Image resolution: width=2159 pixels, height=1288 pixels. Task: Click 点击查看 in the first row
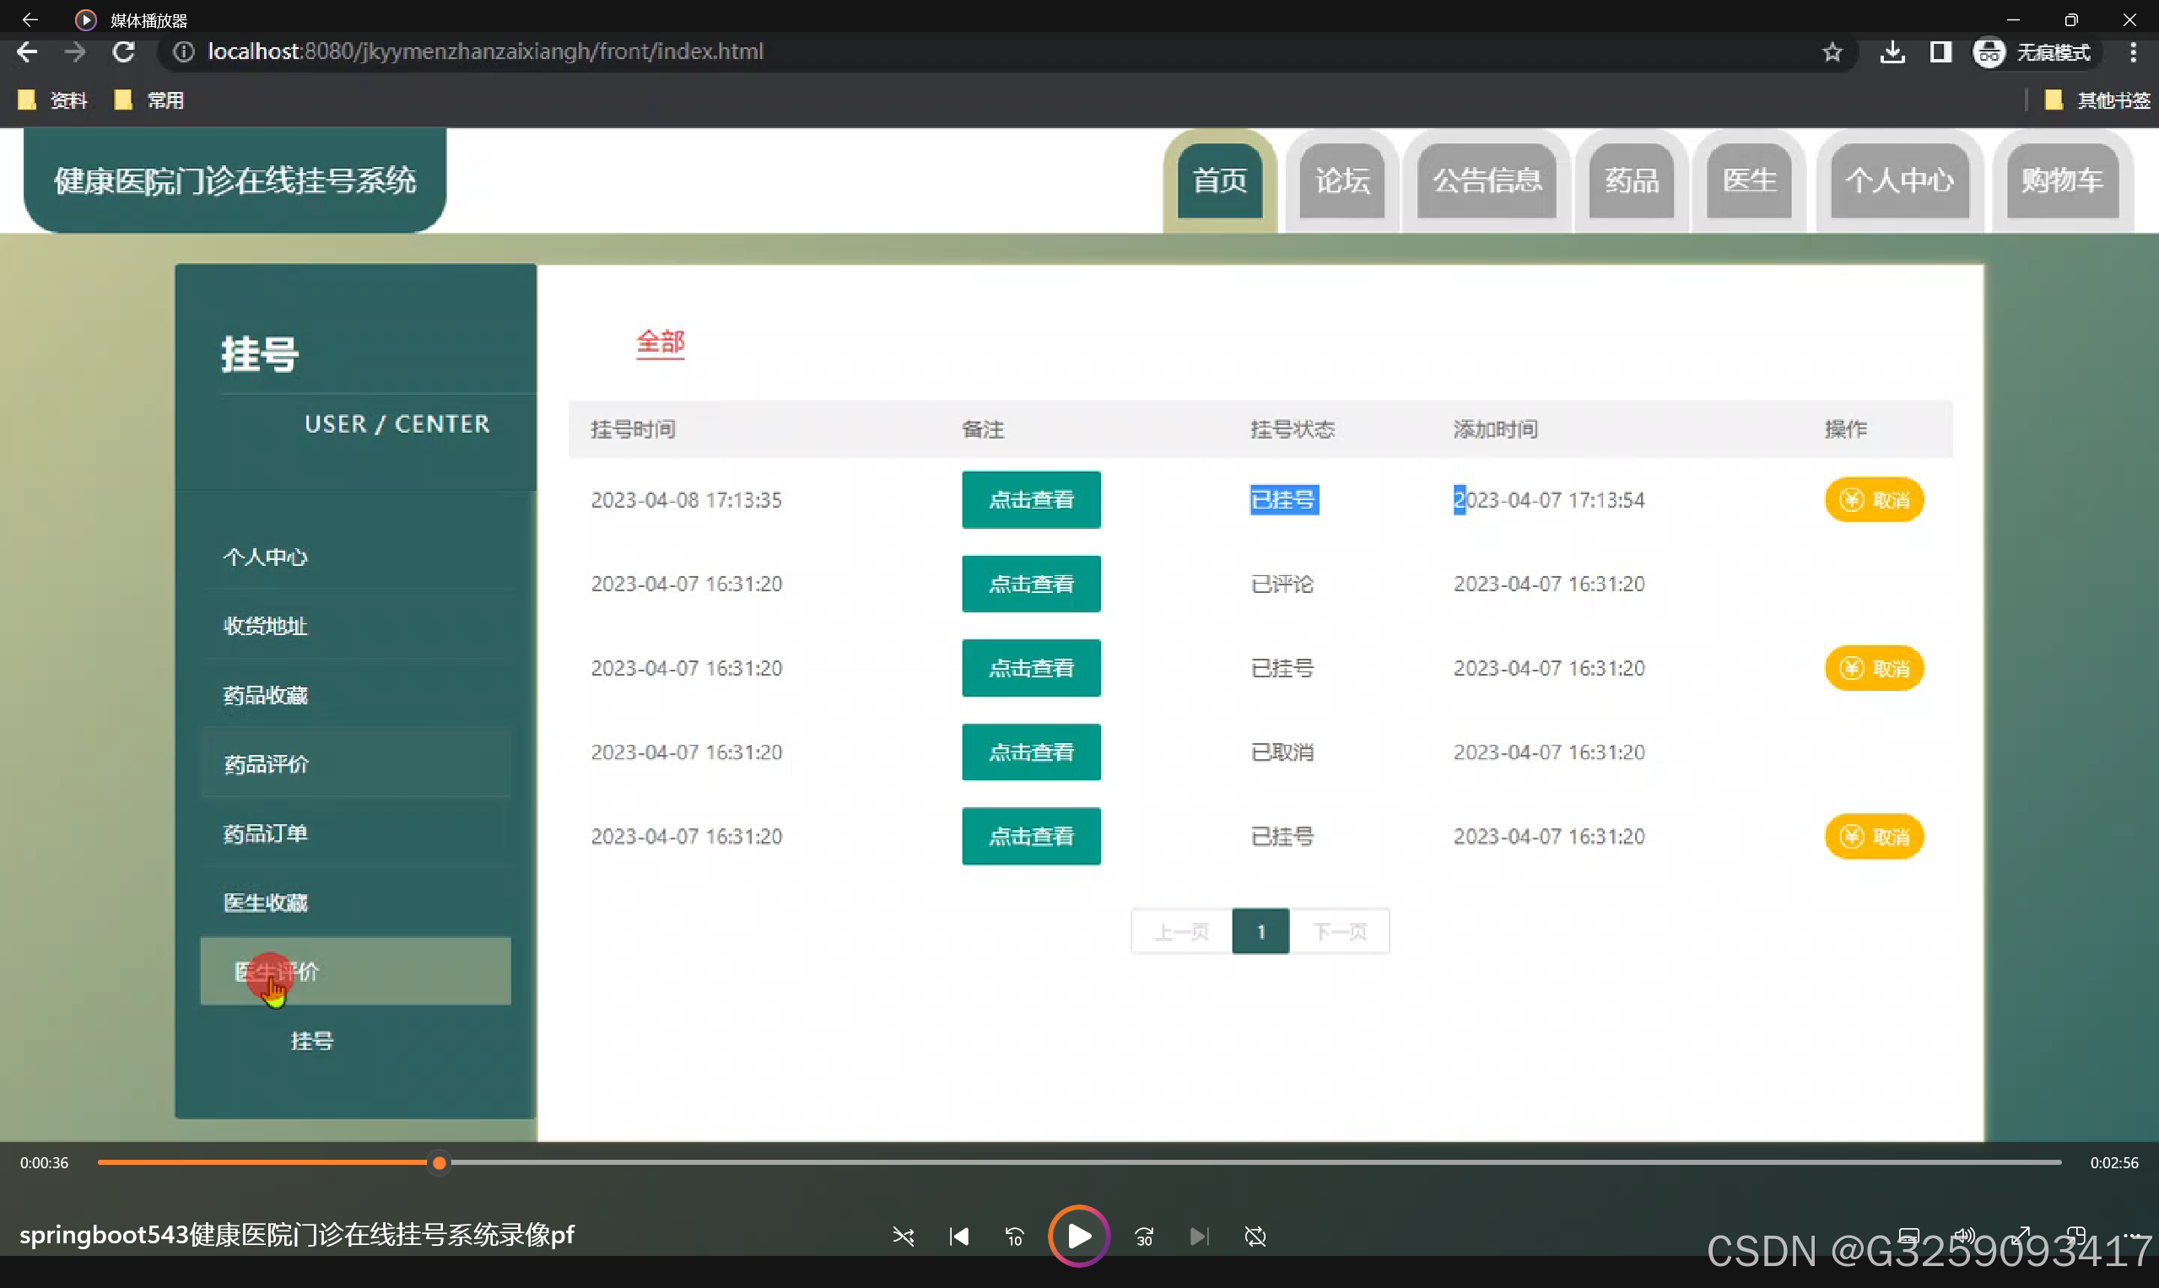[1030, 500]
